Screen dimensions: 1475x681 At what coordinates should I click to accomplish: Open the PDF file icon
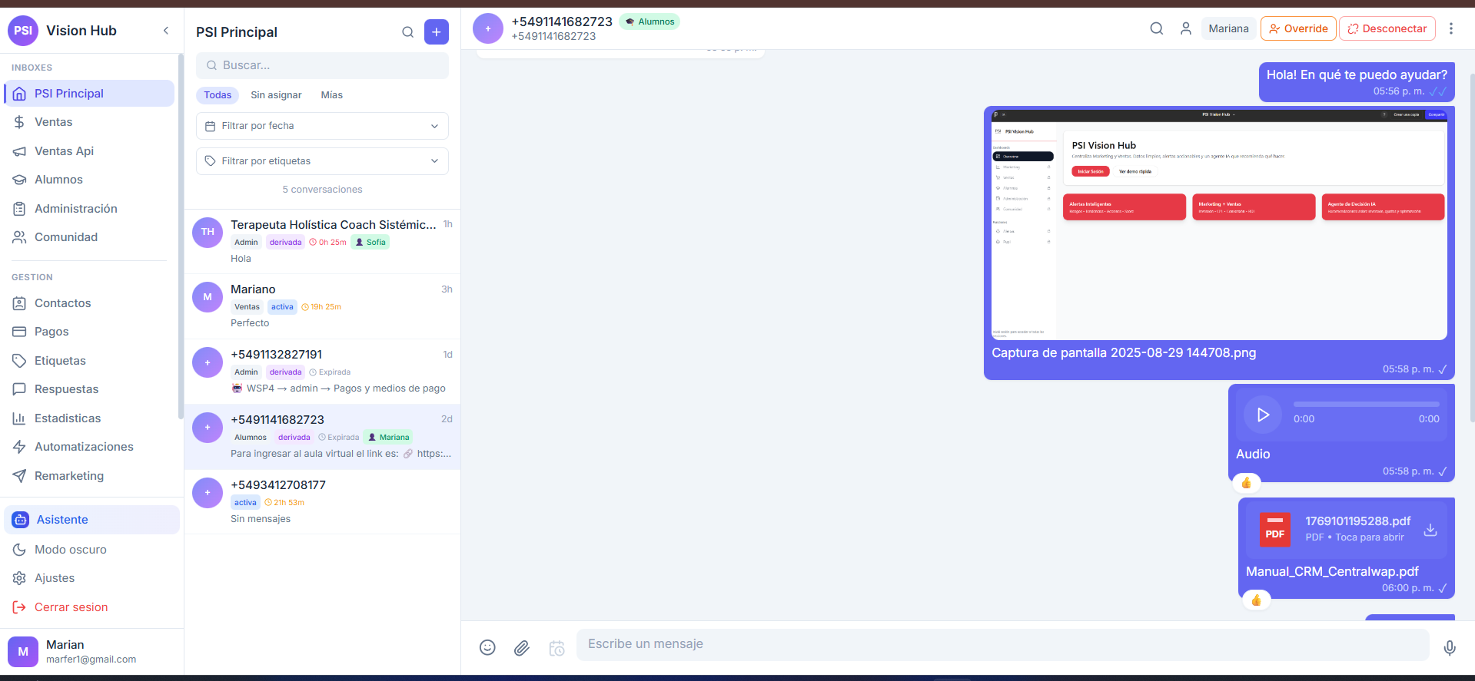pos(1275,530)
